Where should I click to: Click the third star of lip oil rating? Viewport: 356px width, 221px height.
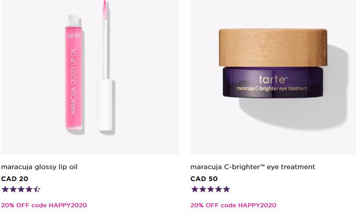pyautogui.click(x=21, y=189)
